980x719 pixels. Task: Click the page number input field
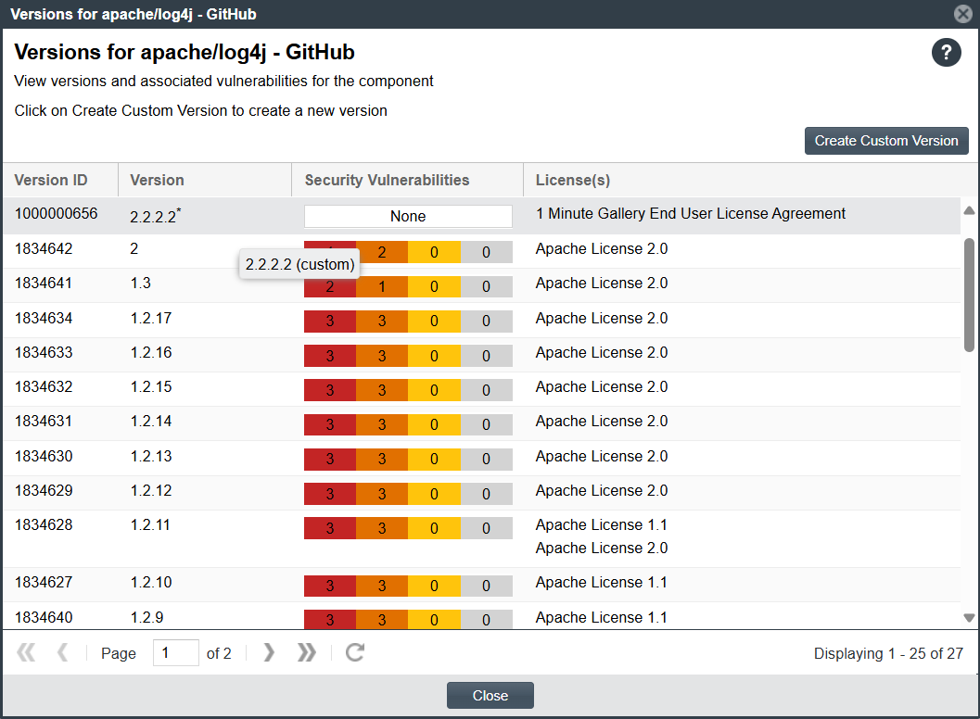175,653
